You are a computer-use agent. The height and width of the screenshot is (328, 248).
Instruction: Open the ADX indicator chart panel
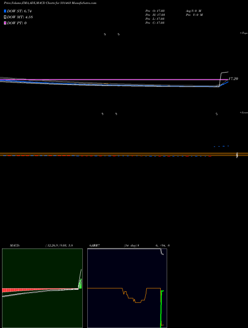127,288
